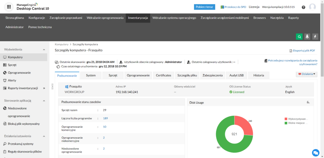Collapse the Sterowanie aplikacją section
Viewport: 324px width, 158px height.
click(x=44, y=101)
